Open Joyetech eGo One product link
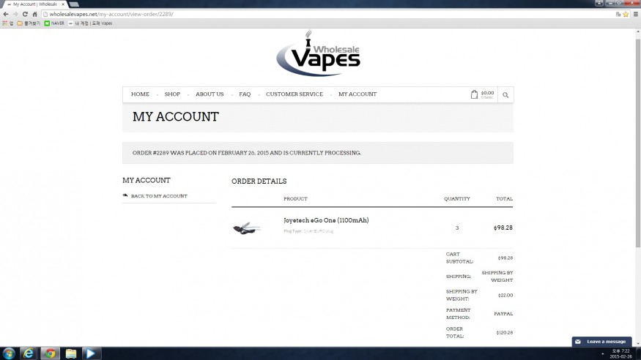 coord(326,220)
